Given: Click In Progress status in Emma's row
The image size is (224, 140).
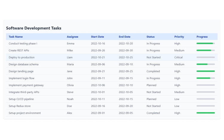Looking at the screenshot, I should click(153, 44).
